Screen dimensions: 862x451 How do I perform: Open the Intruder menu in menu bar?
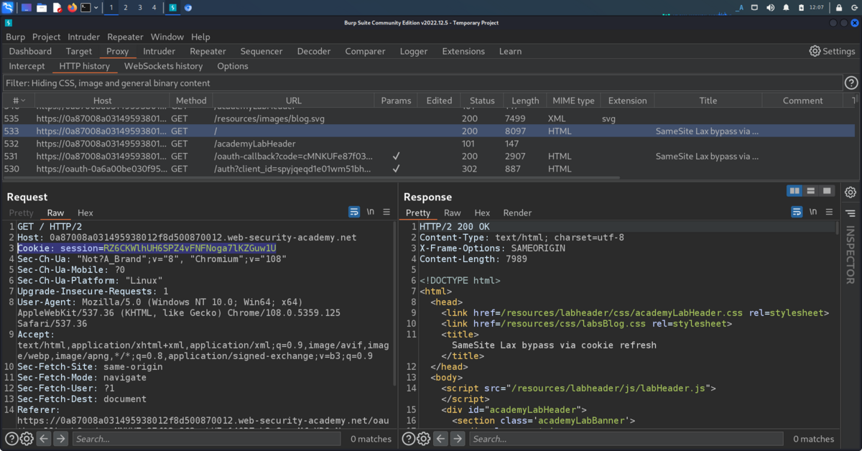[84, 37]
